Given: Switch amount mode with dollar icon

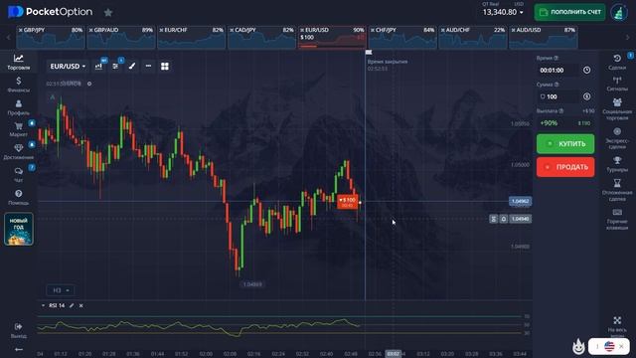Looking at the screenshot, I should click(x=587, y=96).
